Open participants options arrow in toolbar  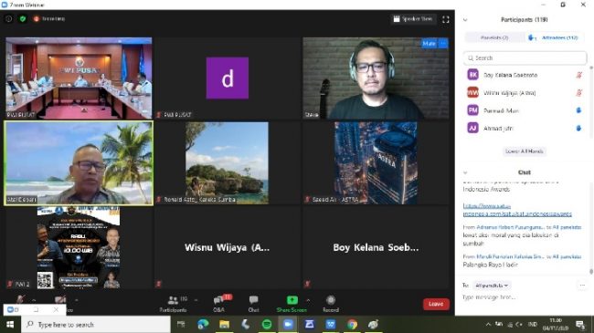pyautogui.click(x=196, y=300)
